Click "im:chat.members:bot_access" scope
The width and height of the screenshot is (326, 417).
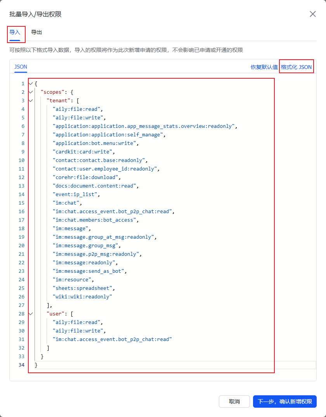(94, 220)
